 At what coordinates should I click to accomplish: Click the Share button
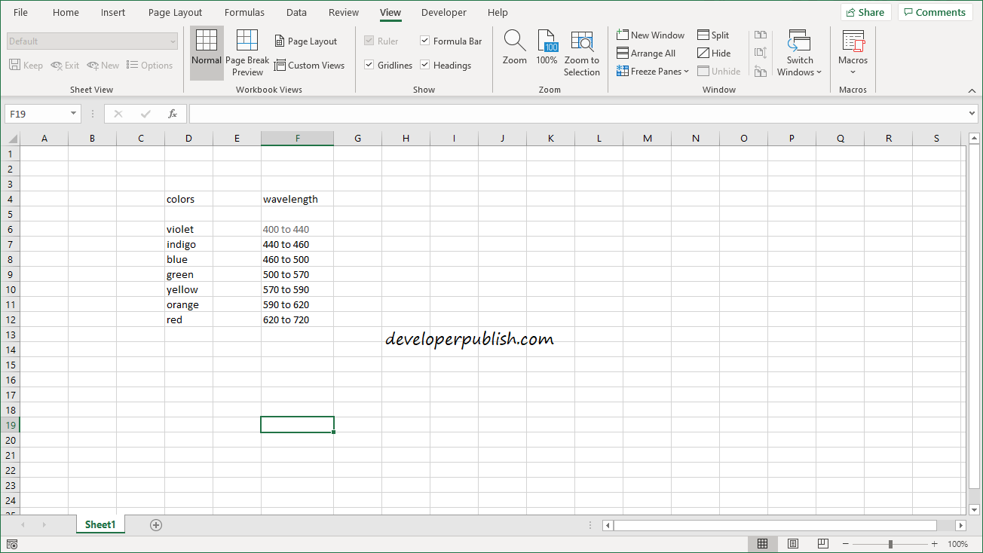tap(865, 11)
